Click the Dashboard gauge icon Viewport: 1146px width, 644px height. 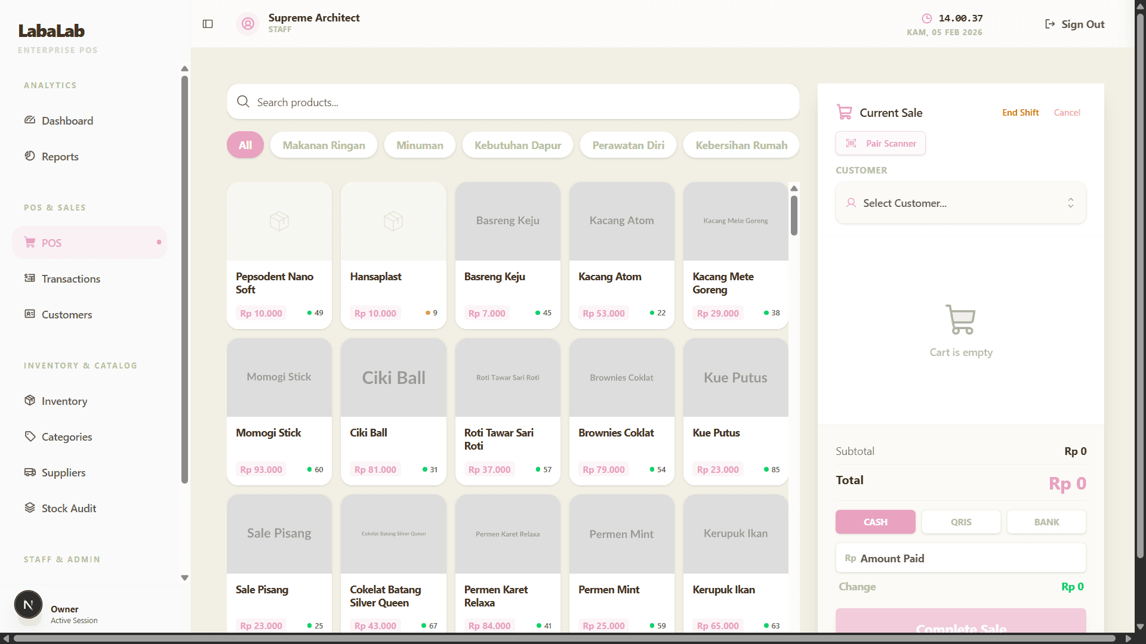point(30,120)
